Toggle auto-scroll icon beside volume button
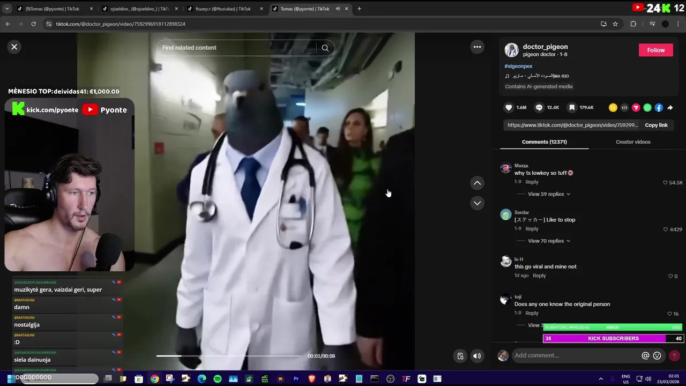Image resolution: width=686 pixels, height=386 pixels. (460, 356)
